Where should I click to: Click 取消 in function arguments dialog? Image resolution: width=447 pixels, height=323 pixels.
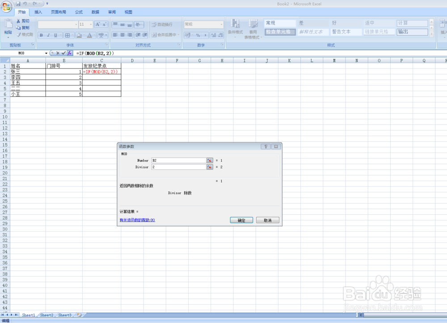coord(267,220)
